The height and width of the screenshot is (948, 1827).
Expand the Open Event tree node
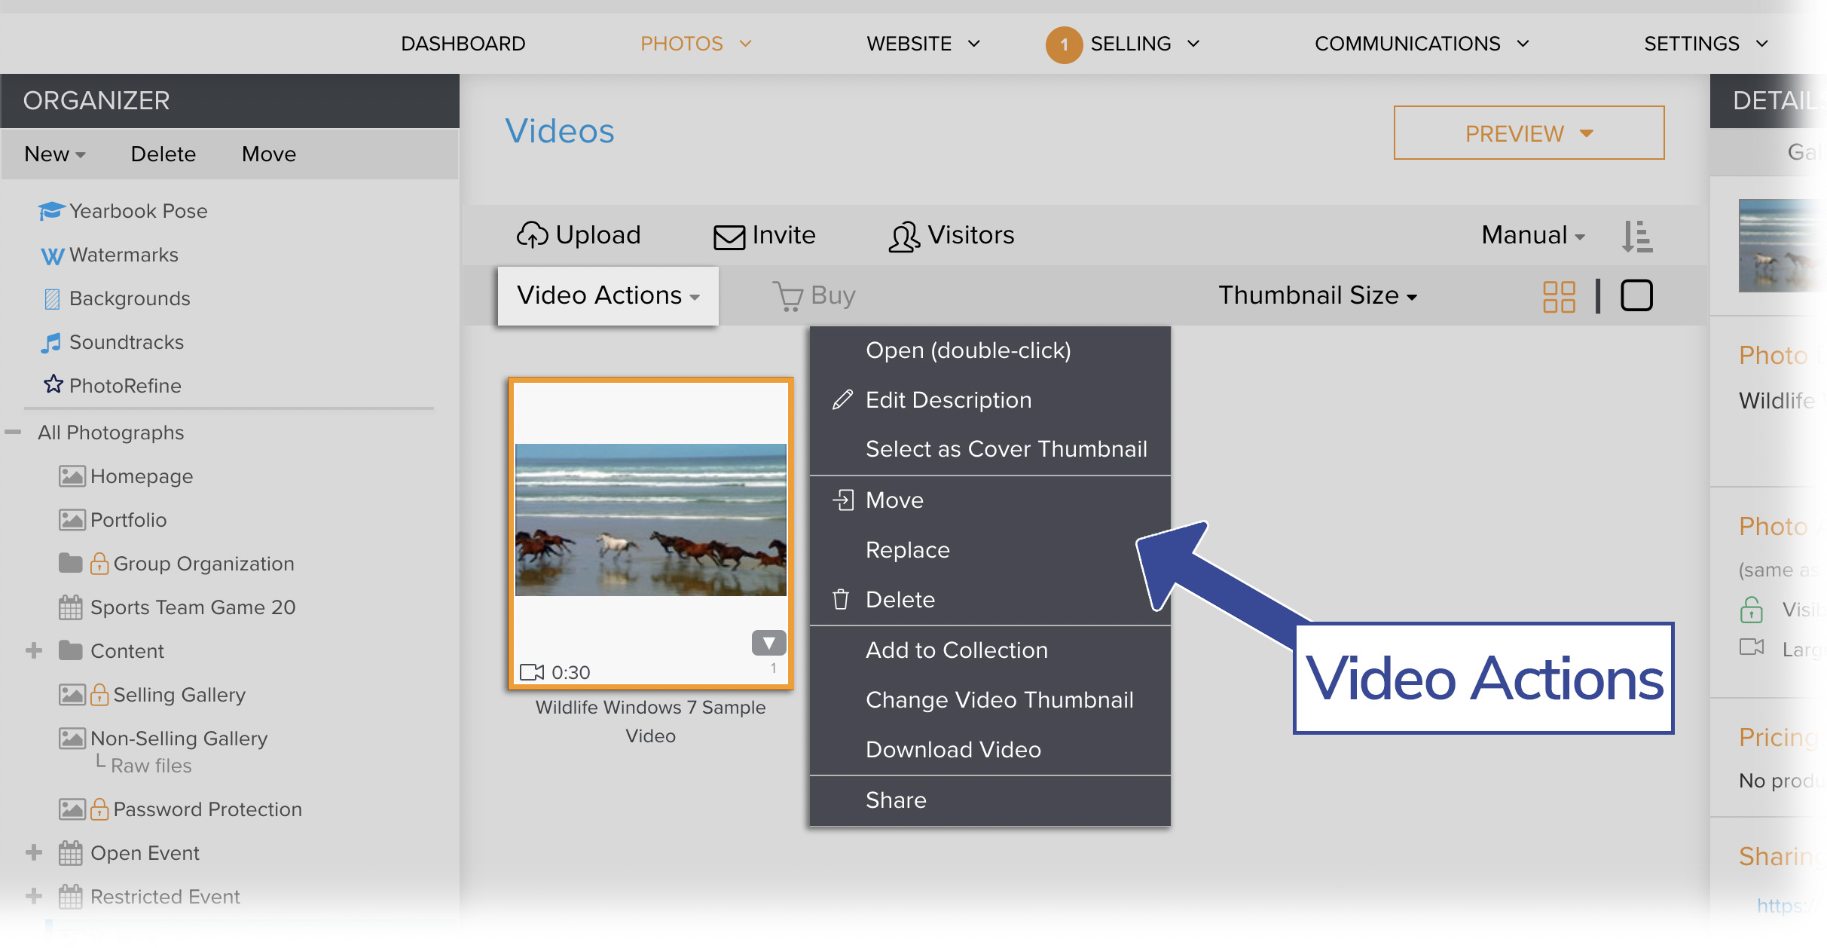point(34,852)
